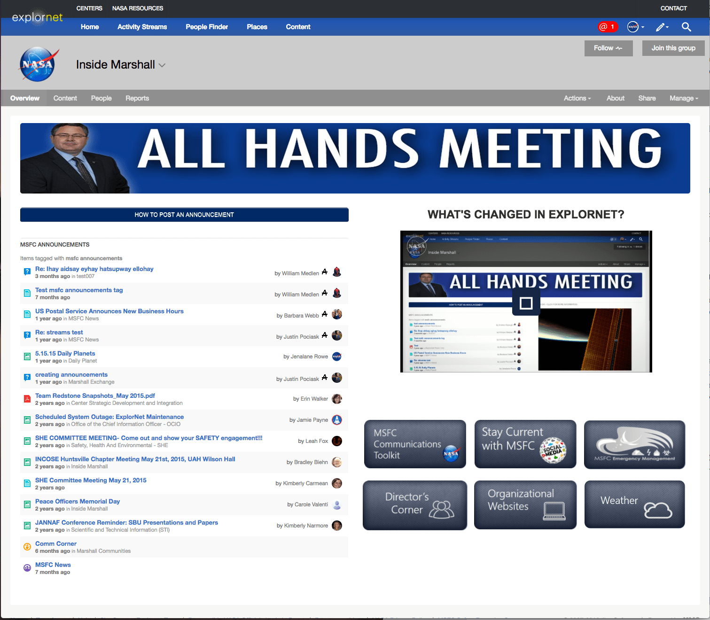Open the search magnifier icon
The image size is (710, 620).
coord(686,27)
